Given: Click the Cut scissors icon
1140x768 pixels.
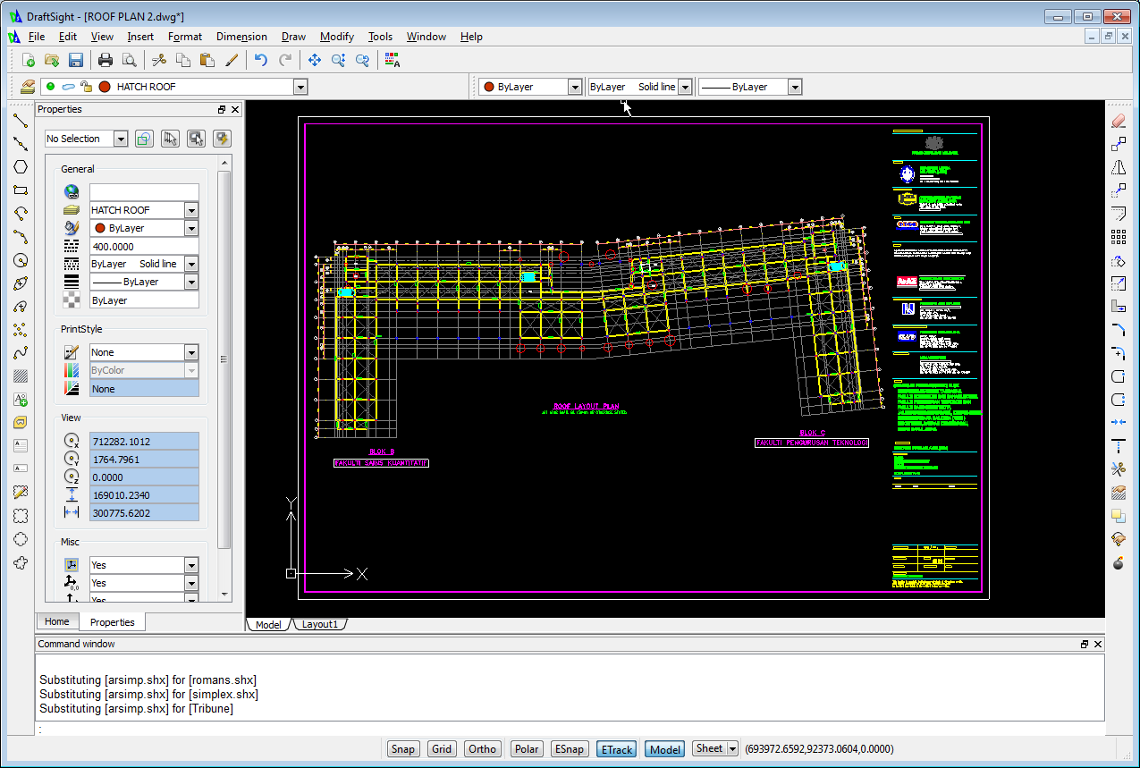Looking at the screenshot, I should [159, 60].
